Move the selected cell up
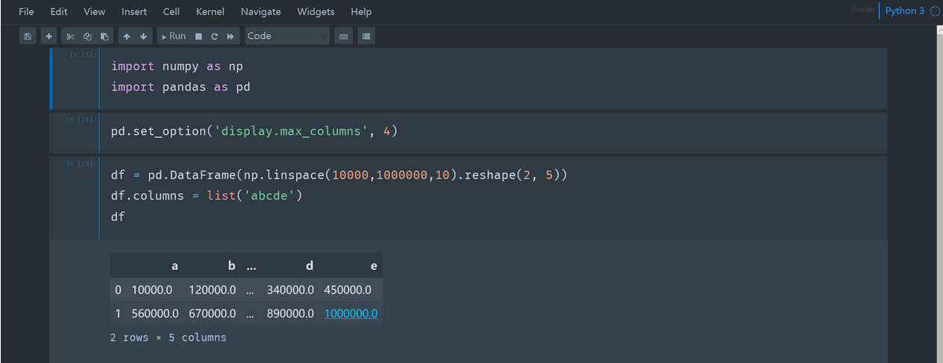 click(x=127, y=36)
